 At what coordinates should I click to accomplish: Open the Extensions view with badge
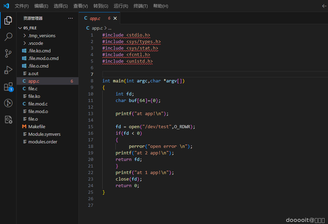point(8,87)
